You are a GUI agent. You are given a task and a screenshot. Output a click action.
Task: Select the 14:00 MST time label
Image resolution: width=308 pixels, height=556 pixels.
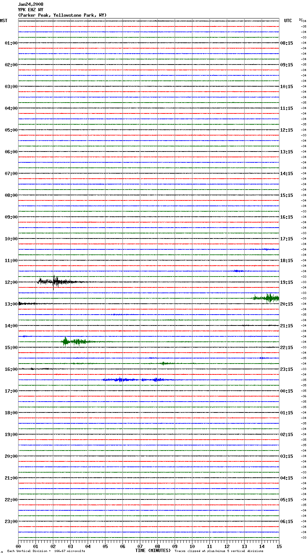coord(11,326)
